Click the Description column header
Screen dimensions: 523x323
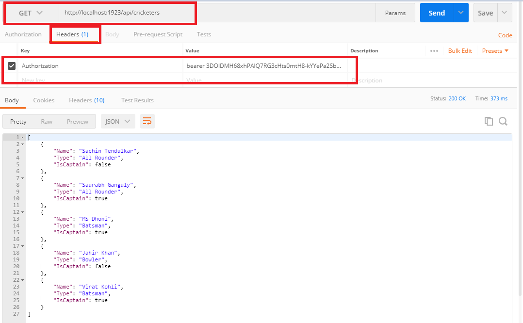coord(364,50)
